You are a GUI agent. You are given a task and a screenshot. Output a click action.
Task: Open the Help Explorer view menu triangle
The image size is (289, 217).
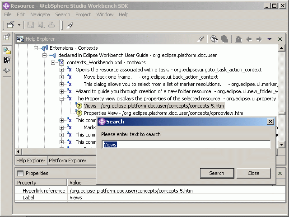tap(270, 39)
